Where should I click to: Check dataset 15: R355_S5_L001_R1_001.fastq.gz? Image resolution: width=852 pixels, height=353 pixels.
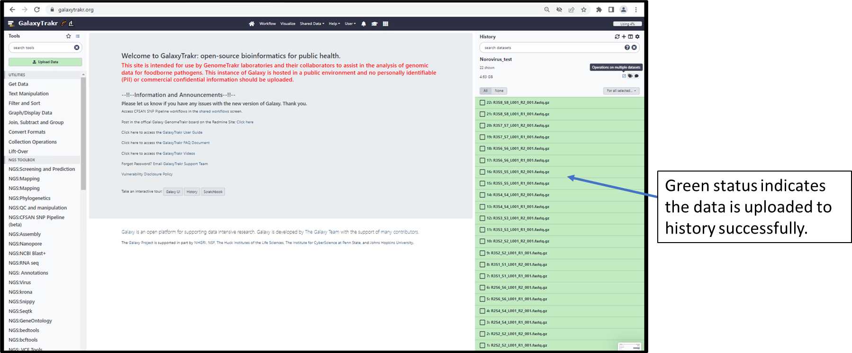(x=482, y=183)
